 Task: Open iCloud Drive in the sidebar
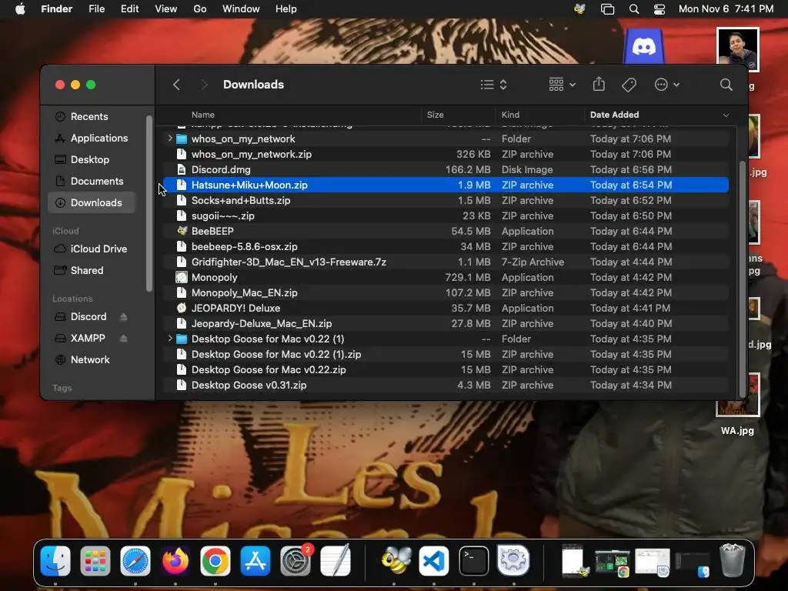coord(91,249)
